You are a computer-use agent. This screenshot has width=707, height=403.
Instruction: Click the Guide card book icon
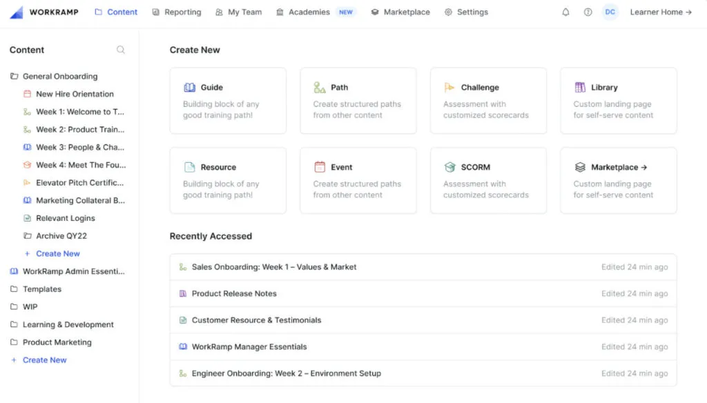point(189,88)
